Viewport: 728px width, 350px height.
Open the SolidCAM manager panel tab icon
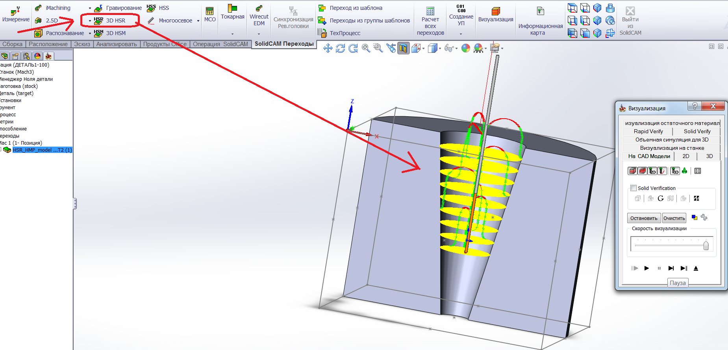point(48,56)
